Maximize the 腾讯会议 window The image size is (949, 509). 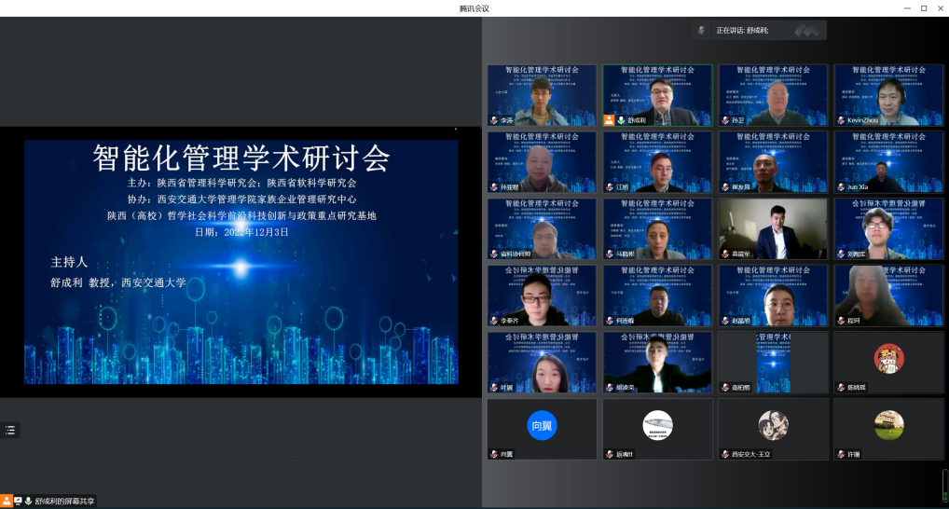coord(924,8)
